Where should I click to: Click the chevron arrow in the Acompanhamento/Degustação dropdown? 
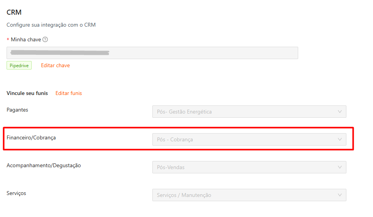pyautogui.click(x=340, y=167)
